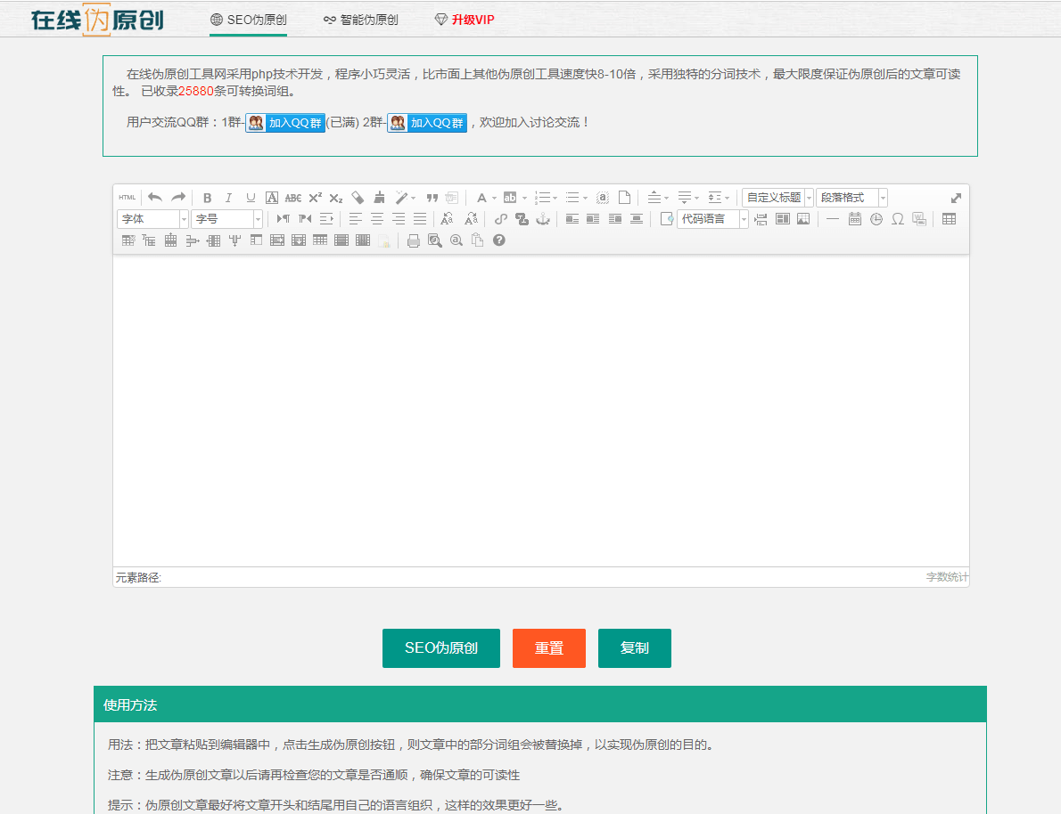Click the insert table grid icon

pos(949,219)
